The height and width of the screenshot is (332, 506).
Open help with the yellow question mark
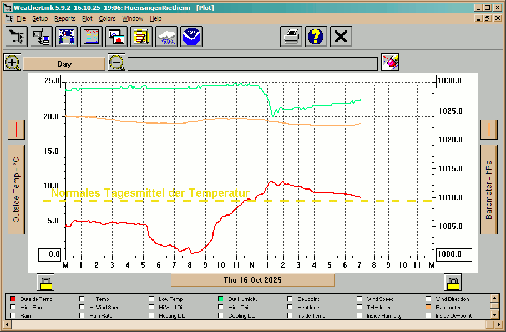316,37
